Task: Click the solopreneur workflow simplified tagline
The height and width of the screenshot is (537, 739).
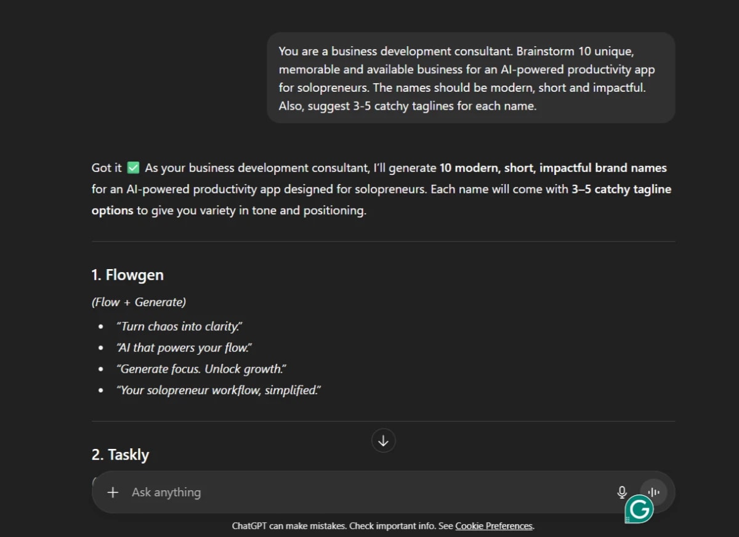Action: point(219,390)
